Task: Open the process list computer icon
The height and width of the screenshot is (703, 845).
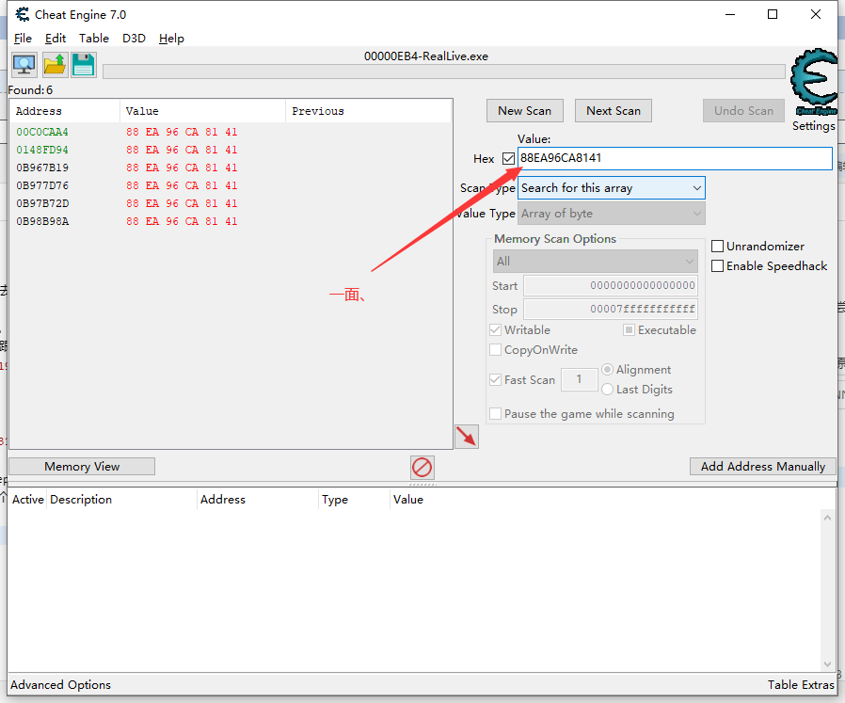Action: [x=24, y=65]
